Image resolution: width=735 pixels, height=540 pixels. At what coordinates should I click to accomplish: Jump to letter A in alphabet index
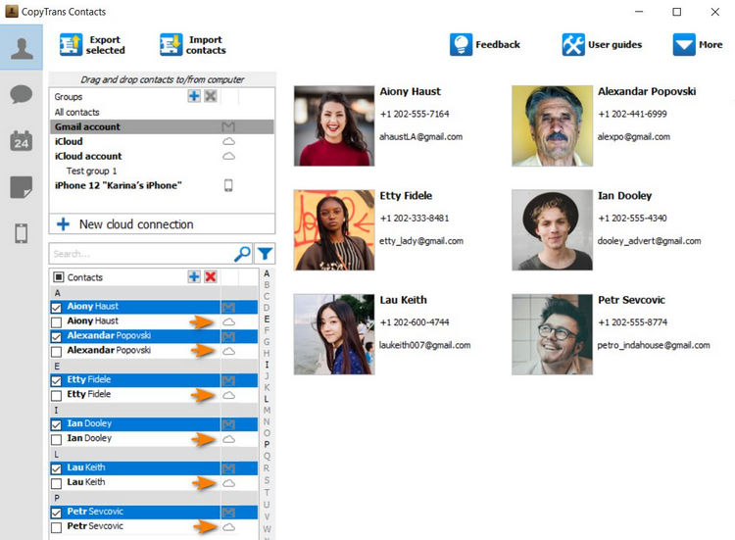tap(267, 273)
